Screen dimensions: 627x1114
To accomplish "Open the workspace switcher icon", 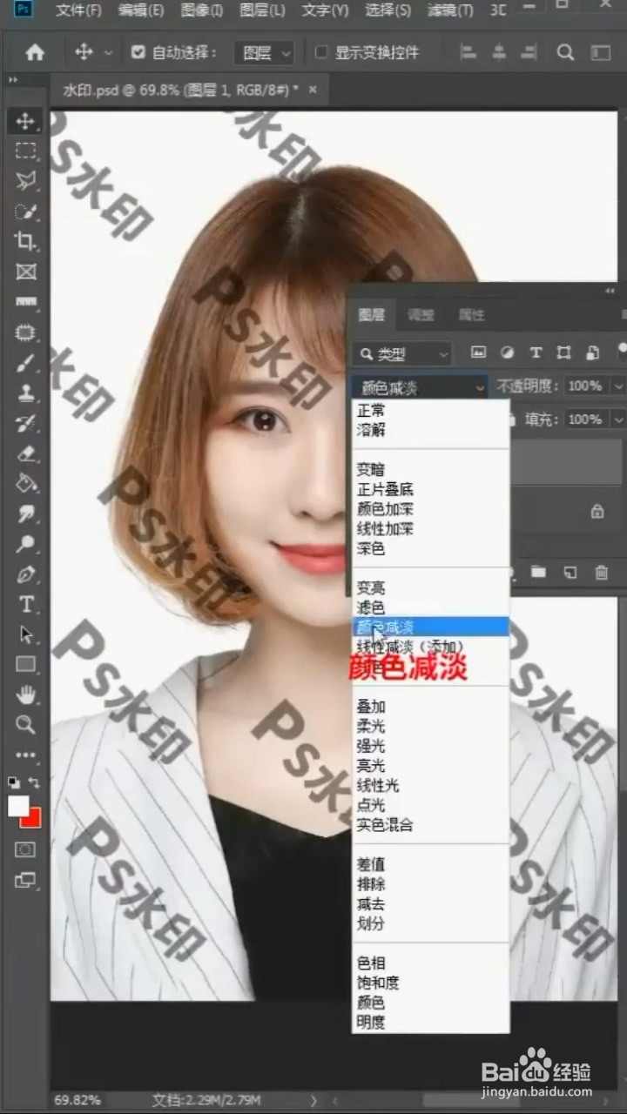I will 601,52.
